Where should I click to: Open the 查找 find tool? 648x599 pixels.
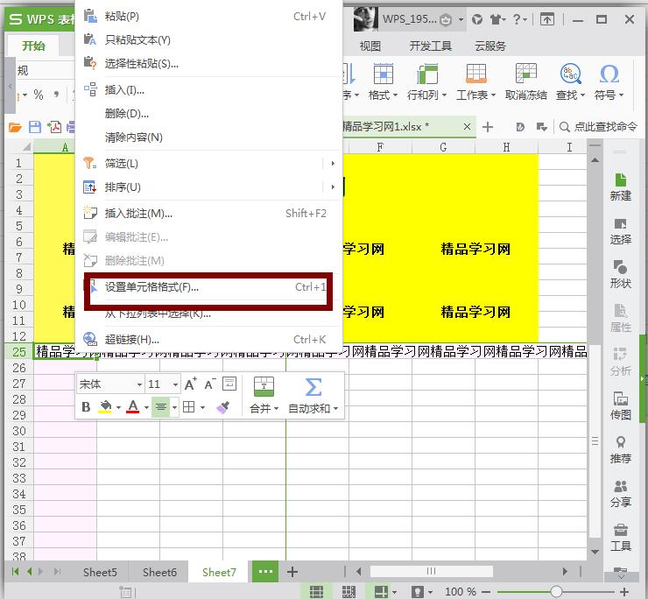(570, 82)
